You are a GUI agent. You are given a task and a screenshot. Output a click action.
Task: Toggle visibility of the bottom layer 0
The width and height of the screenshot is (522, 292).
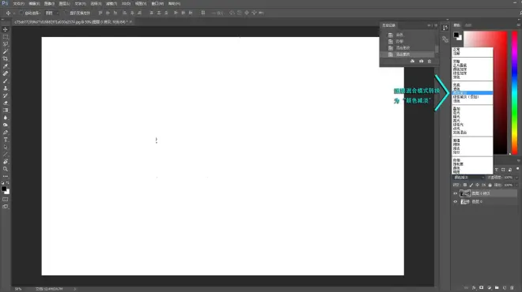point(455,202)
